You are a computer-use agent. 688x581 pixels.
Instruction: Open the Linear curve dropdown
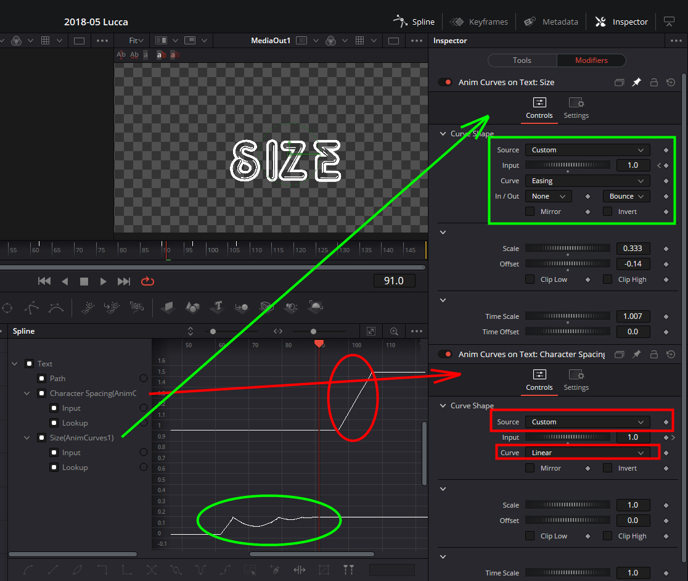[x=588, y=453]
